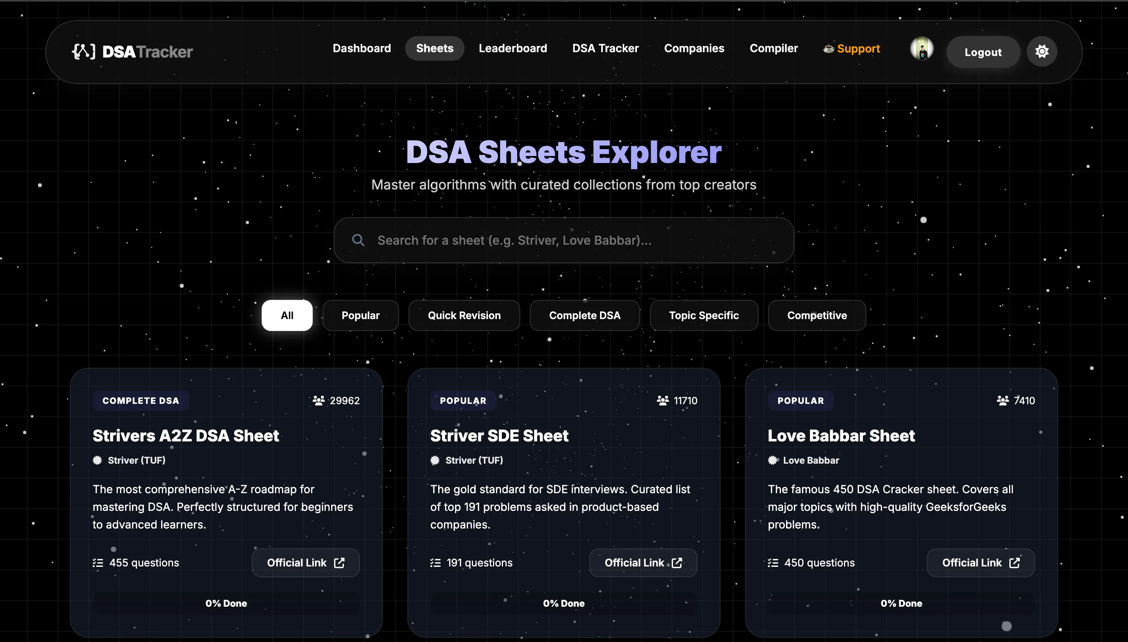
Task: Click the 450 questions count
Action: point(819,563)
